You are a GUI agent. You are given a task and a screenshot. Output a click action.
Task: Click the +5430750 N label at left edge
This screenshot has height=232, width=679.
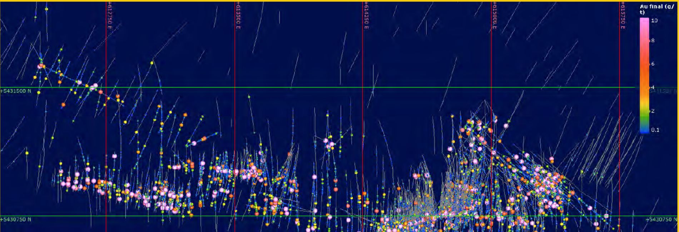tap(16, 219)
